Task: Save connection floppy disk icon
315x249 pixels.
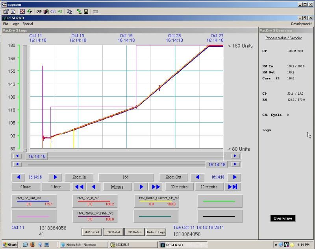Action: pyautogui.click(x=86, y=12)
